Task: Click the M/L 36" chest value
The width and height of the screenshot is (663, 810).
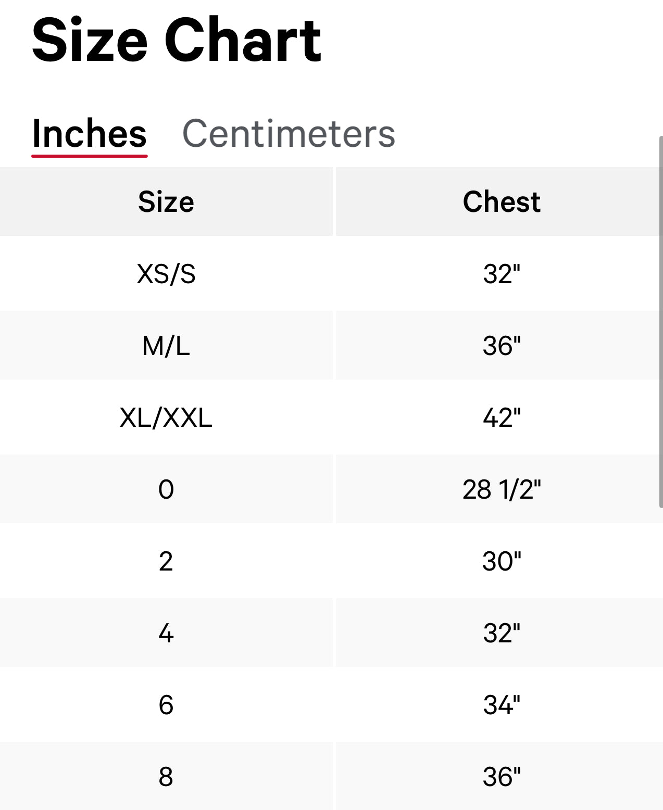Action: pos(502,346)
